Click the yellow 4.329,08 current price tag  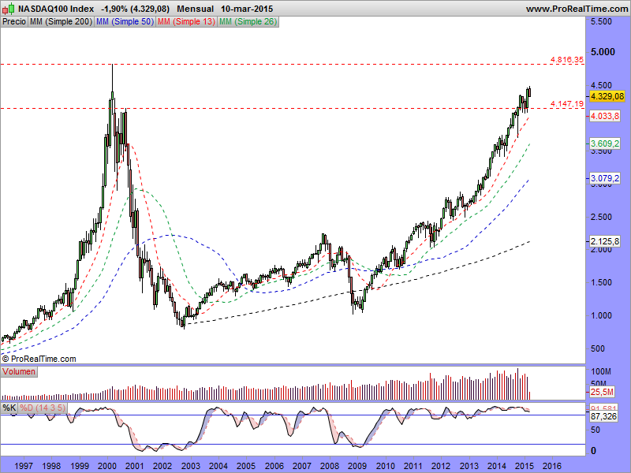pyautogui.click(x=607, y=96)
